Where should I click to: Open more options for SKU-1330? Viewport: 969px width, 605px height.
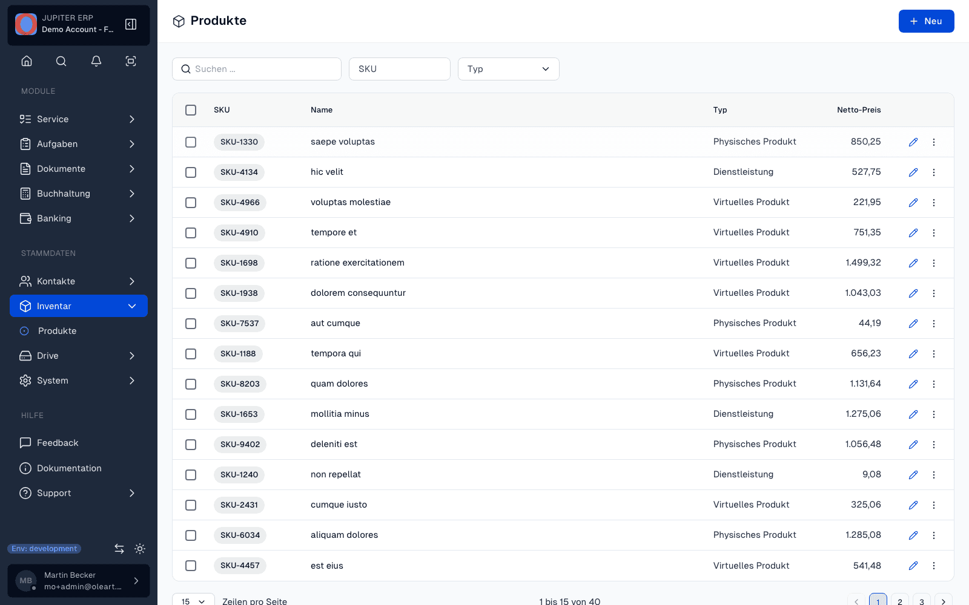point(934,142)
